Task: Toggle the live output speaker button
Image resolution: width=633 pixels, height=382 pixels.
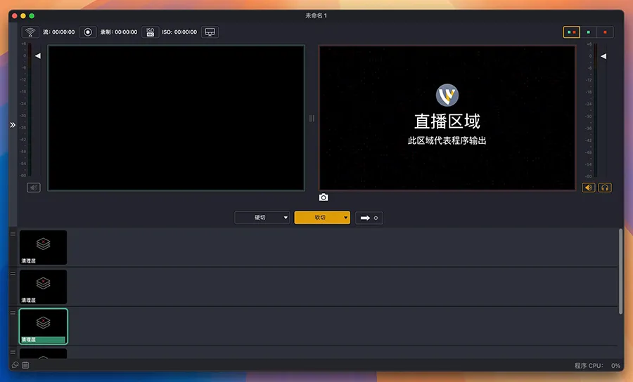Action: tap(589, 187)
